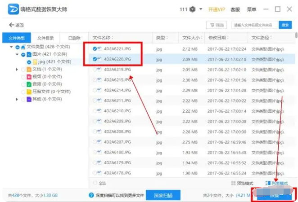
Task: Toggle the 图片 category checkbox
Action: [23, 55]
